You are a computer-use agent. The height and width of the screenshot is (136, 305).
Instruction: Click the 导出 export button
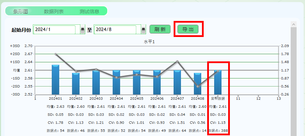[x=188, y=29]
